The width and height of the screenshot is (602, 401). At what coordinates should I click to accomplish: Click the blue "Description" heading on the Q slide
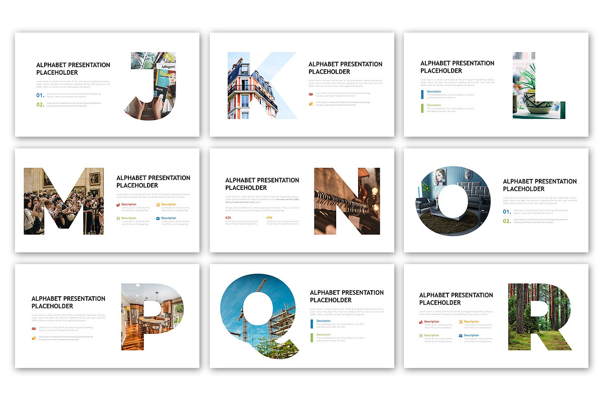pyautogui.click(x=324, y=321)
